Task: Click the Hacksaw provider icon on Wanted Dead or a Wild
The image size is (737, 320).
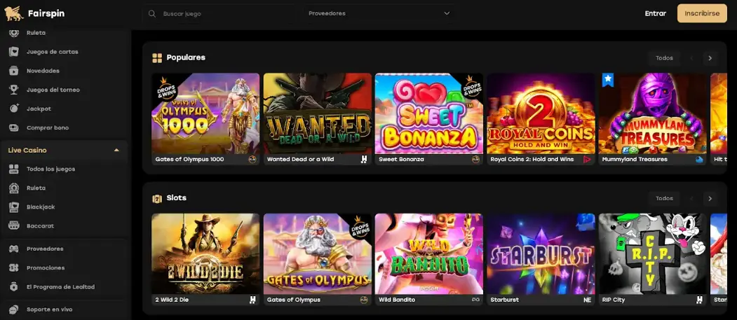Action: click(x=364, y=160)
